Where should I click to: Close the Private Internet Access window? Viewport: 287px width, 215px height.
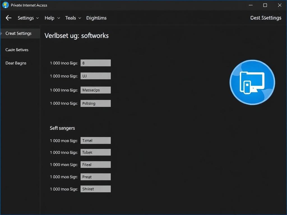point(280,5)
